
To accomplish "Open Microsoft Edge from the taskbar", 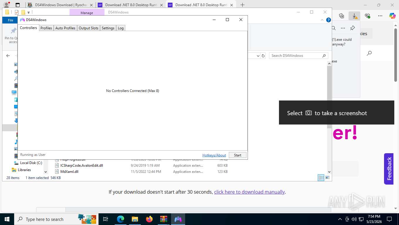I will [x=121, y=219].
